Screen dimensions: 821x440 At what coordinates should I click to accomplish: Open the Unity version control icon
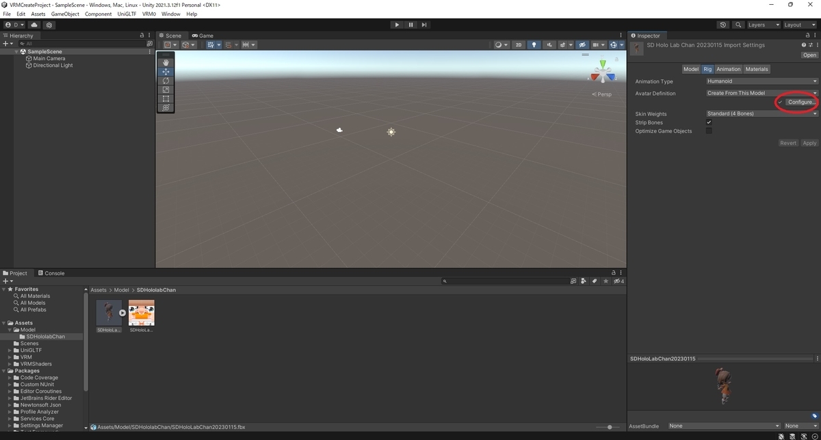pyautogui.click(x=49, y=25)
